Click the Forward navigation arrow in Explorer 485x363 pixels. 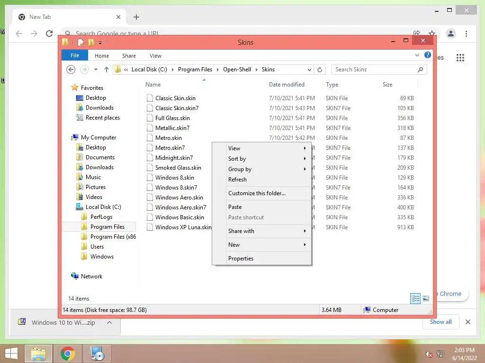[84, 69]
